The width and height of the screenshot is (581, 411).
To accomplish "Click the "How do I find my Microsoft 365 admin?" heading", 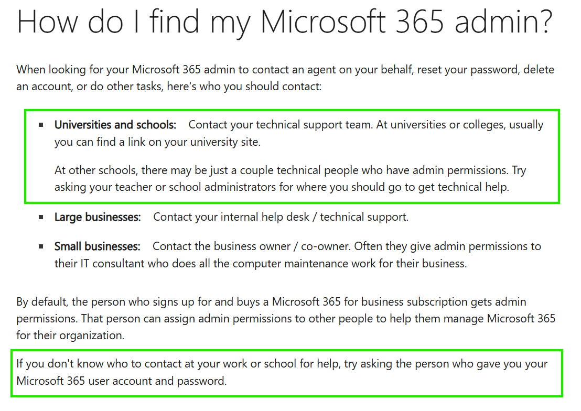I will (x=285, y=22).
